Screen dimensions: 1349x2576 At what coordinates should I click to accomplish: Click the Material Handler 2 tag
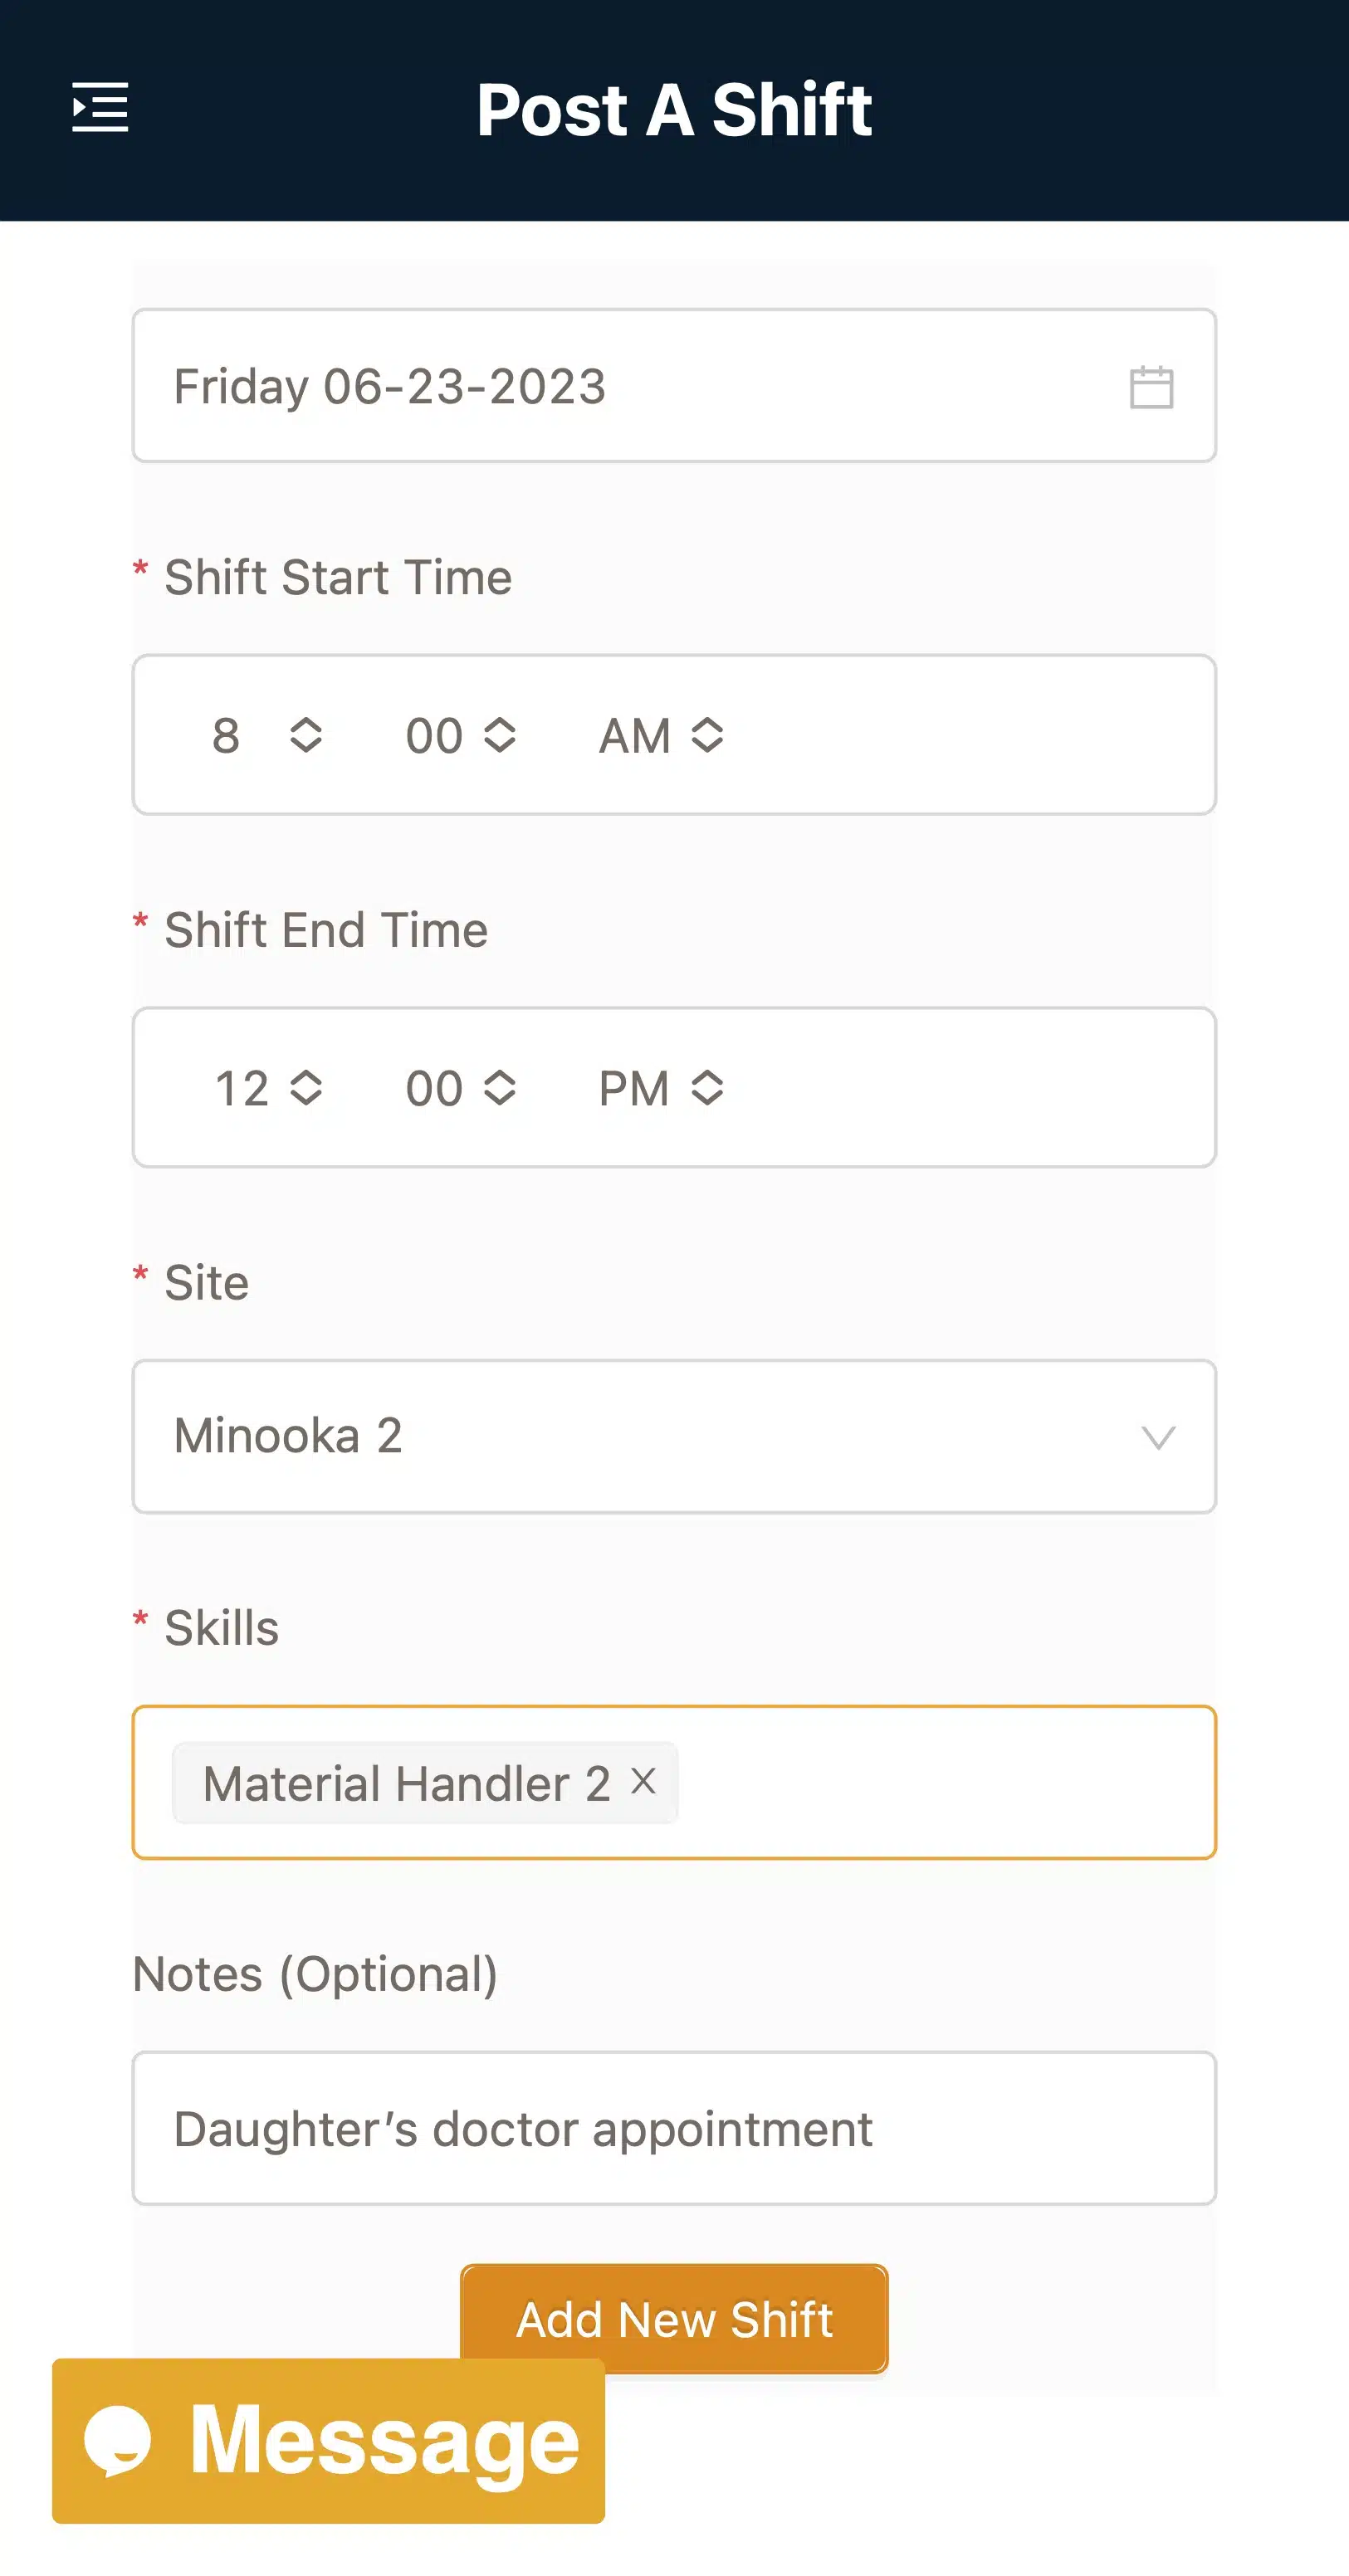click(406, 1783)
